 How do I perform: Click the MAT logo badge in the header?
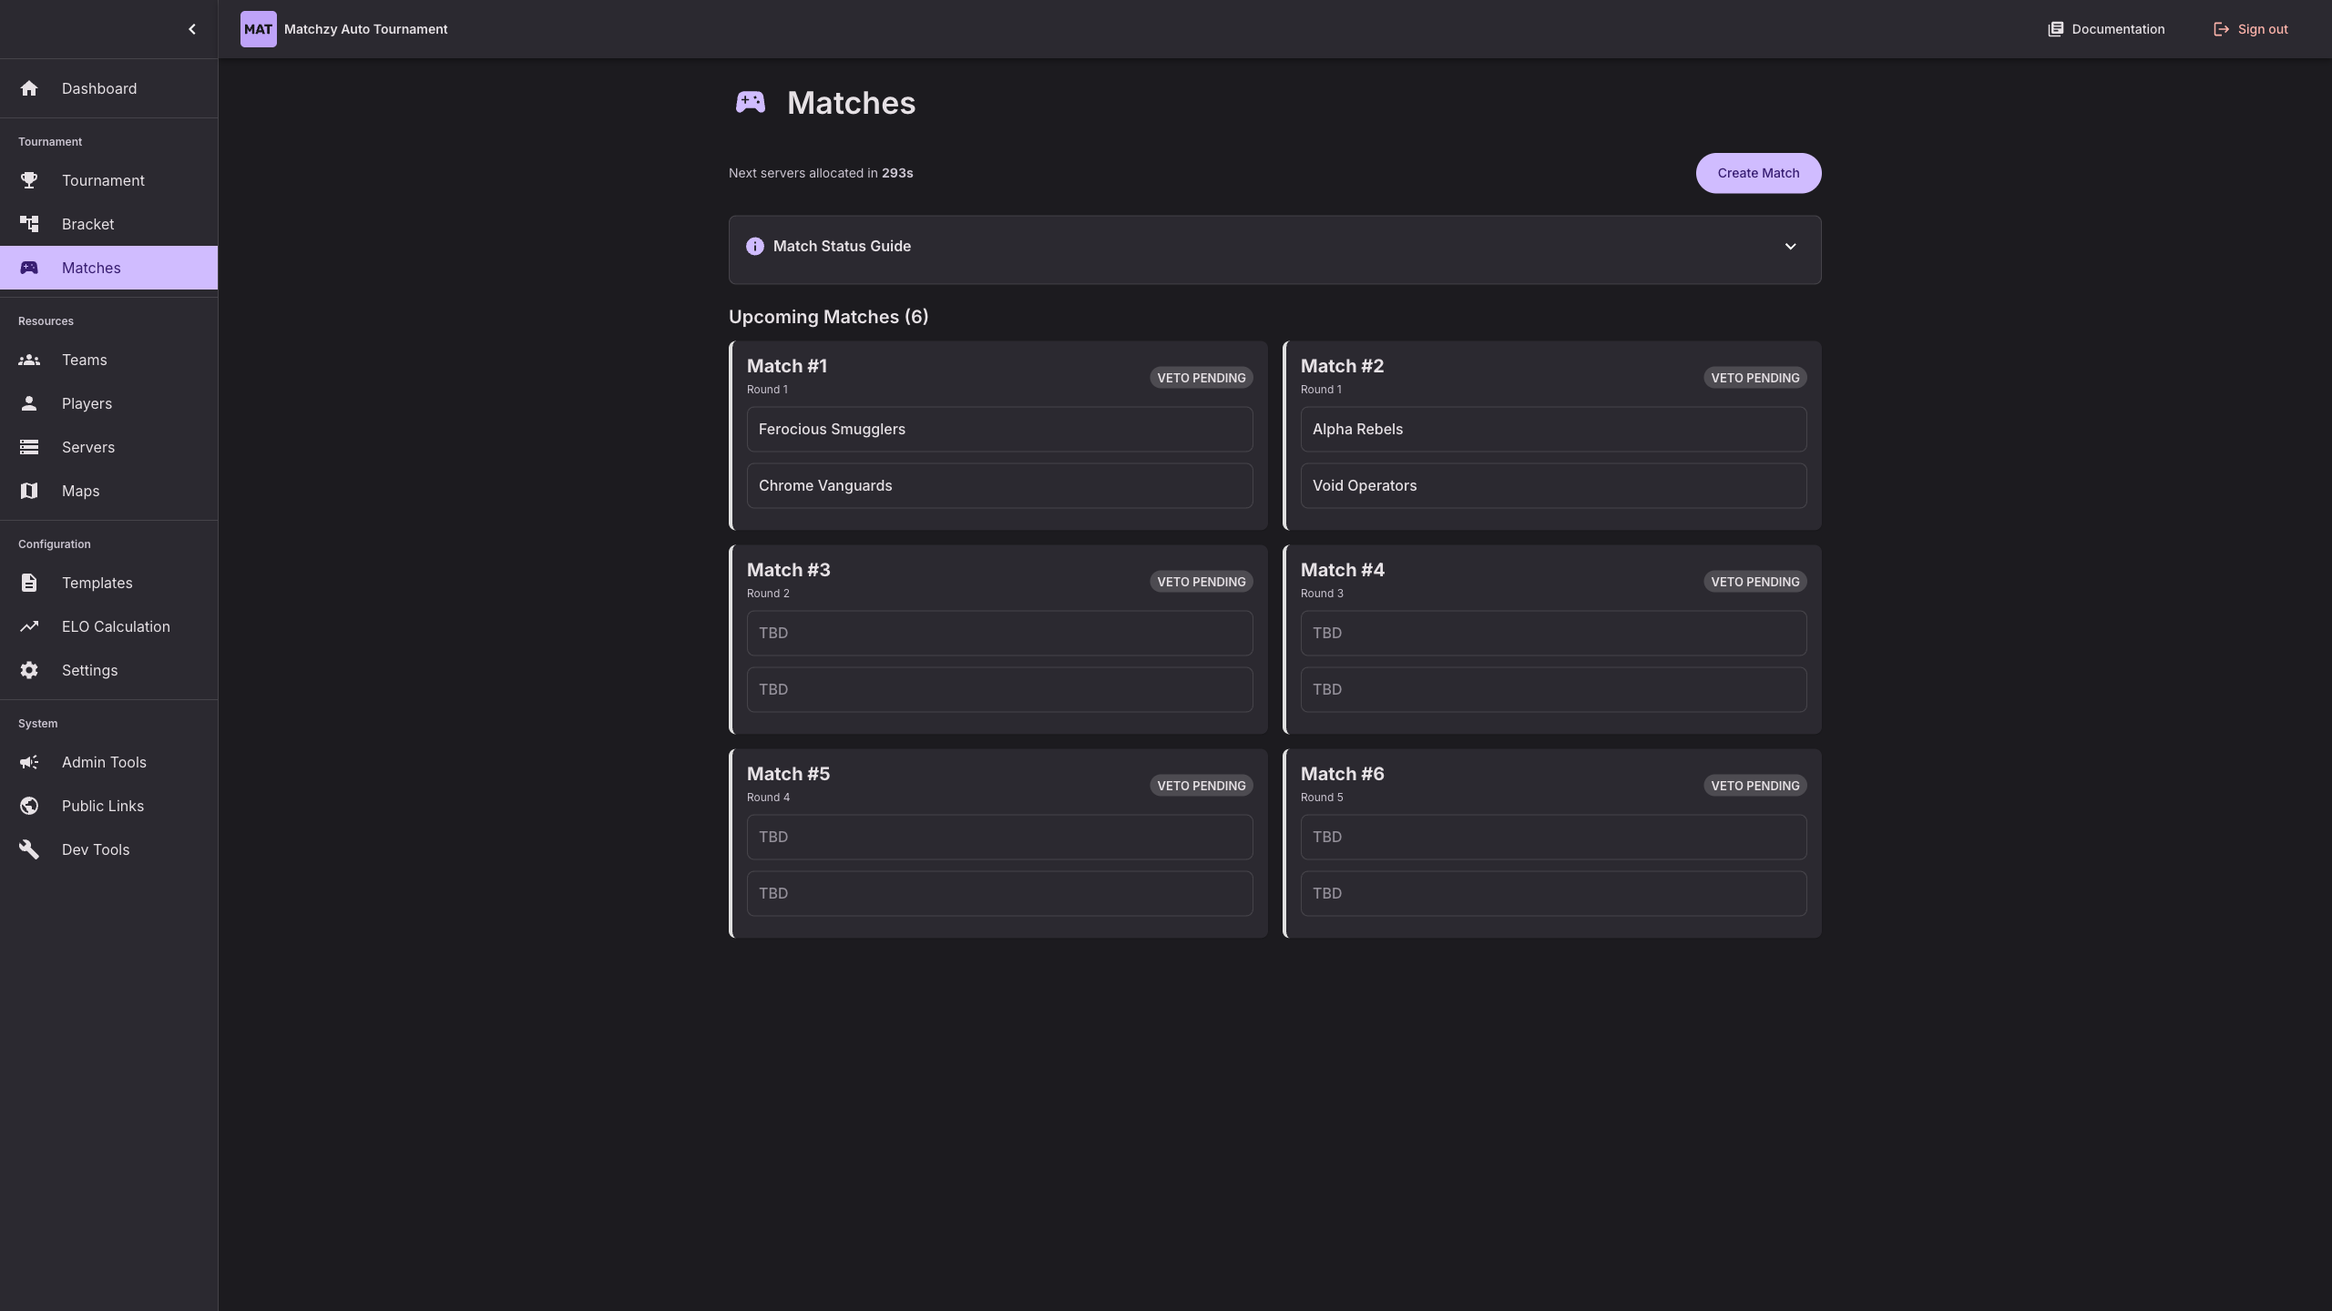click(x=258, y=28)
